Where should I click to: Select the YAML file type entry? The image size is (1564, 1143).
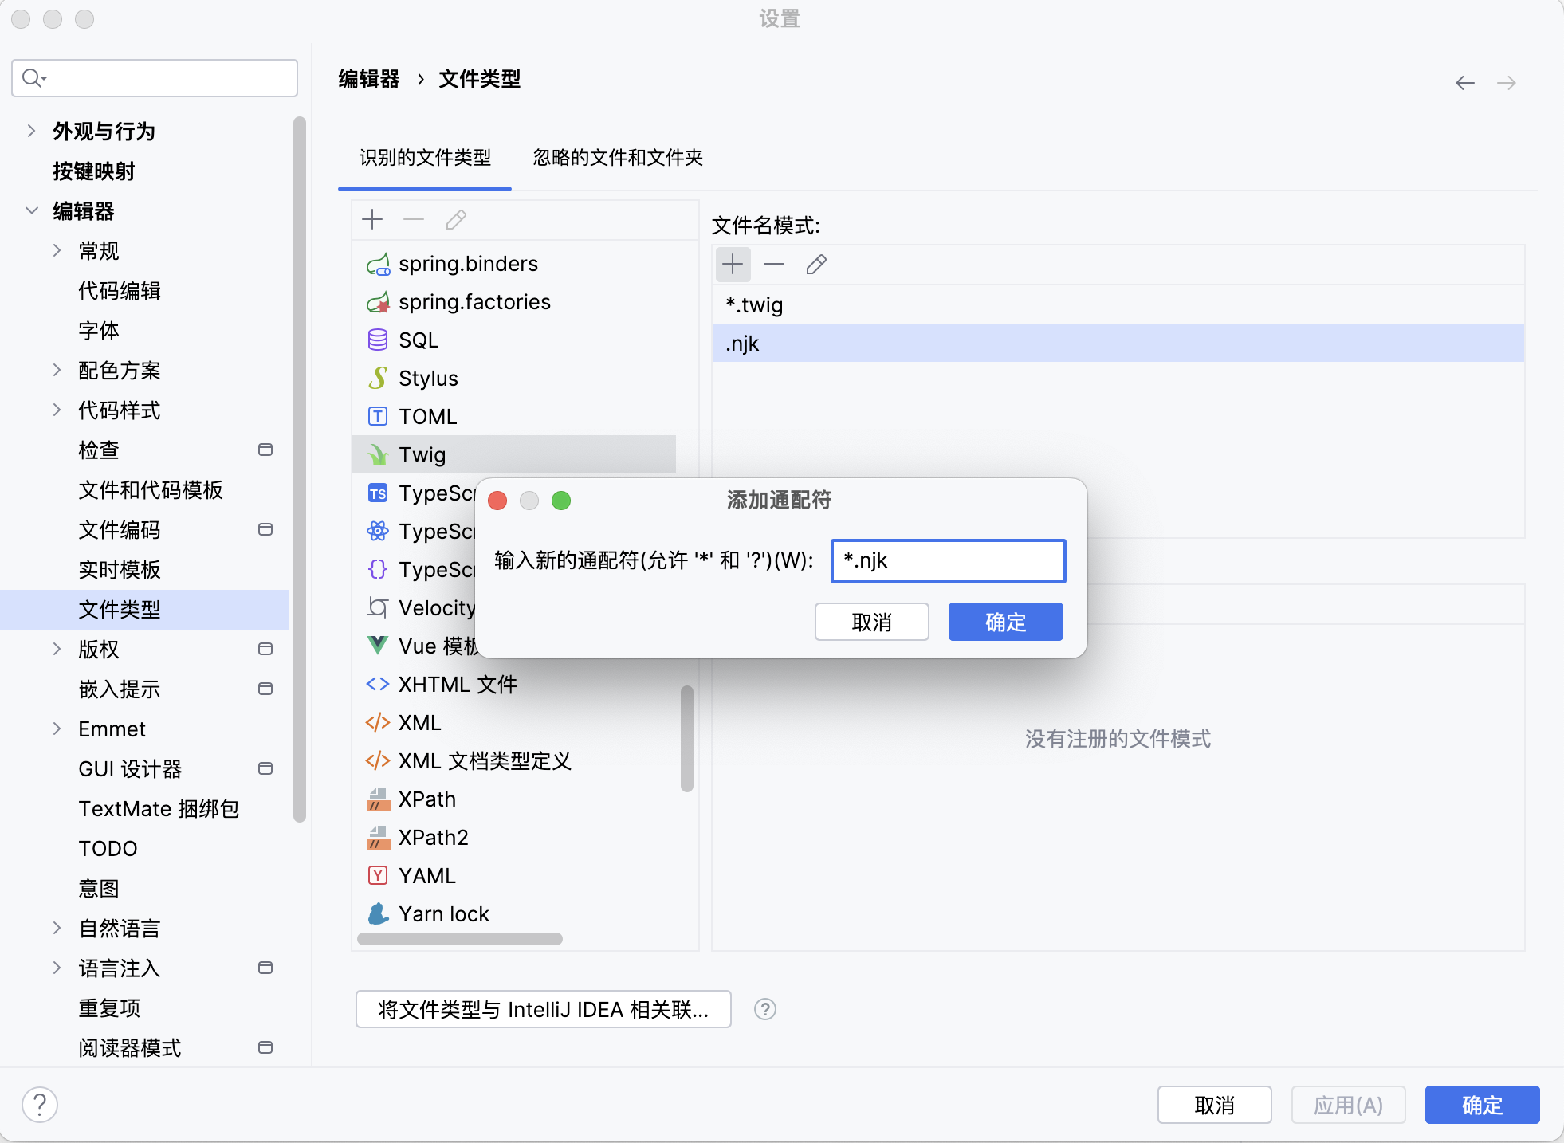click(x=426, y=876)
